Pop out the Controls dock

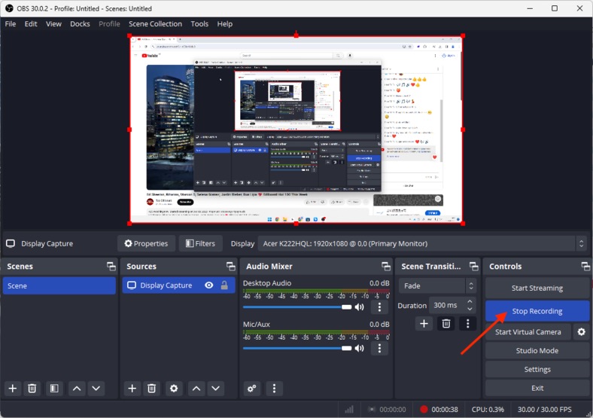585,266
